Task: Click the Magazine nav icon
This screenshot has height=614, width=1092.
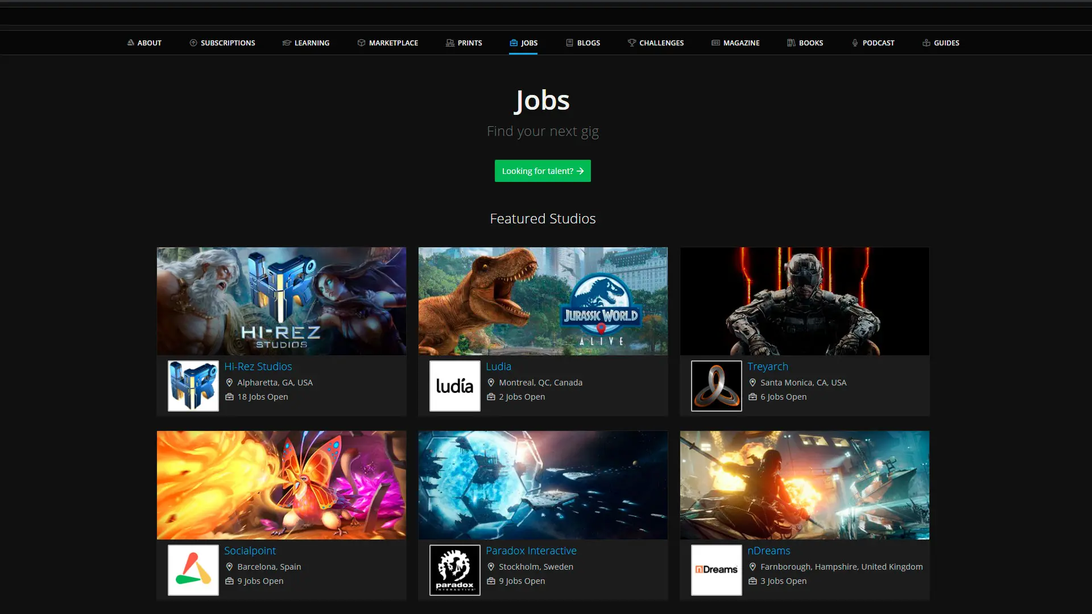Action: pos(715,43)
